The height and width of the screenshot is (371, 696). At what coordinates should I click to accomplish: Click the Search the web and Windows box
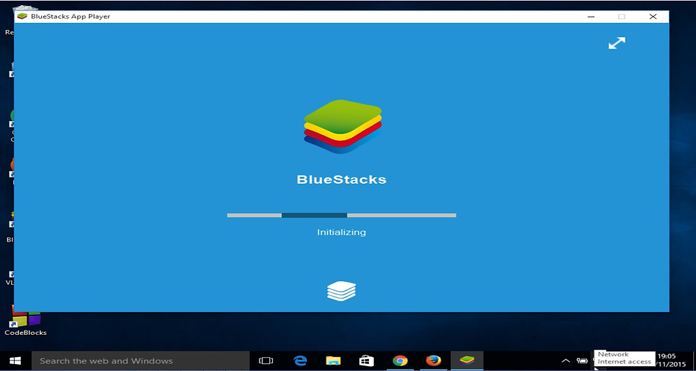141,361
